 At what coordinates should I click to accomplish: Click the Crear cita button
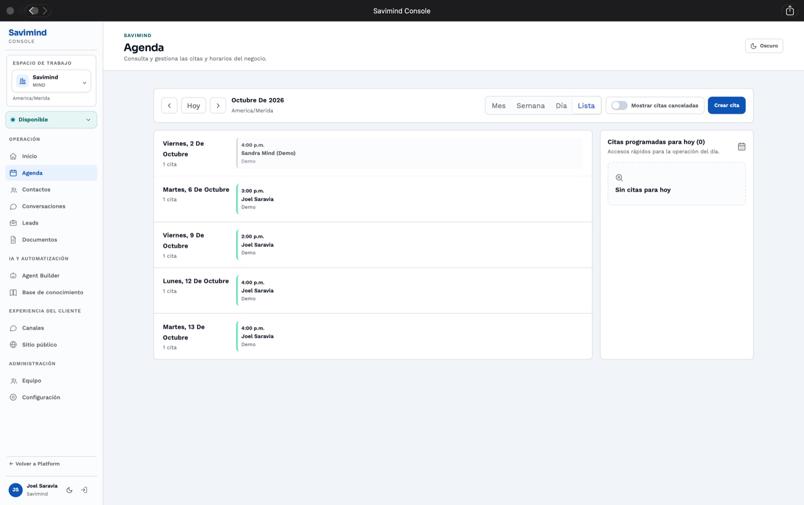727,106
